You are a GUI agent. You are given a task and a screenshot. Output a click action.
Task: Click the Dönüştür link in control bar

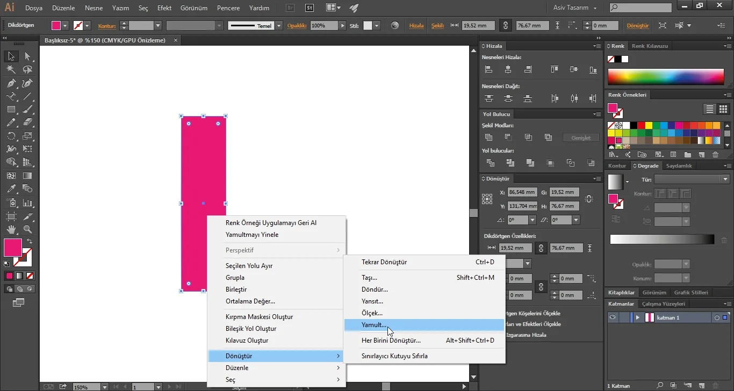click(638, 26)
